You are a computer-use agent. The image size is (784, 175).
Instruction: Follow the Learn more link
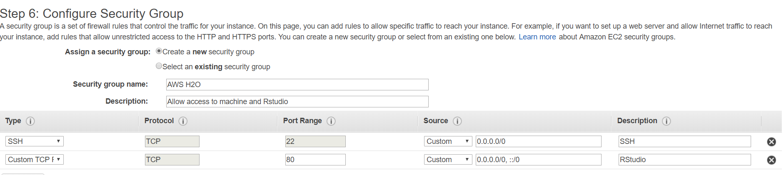[x=537, y=37]
